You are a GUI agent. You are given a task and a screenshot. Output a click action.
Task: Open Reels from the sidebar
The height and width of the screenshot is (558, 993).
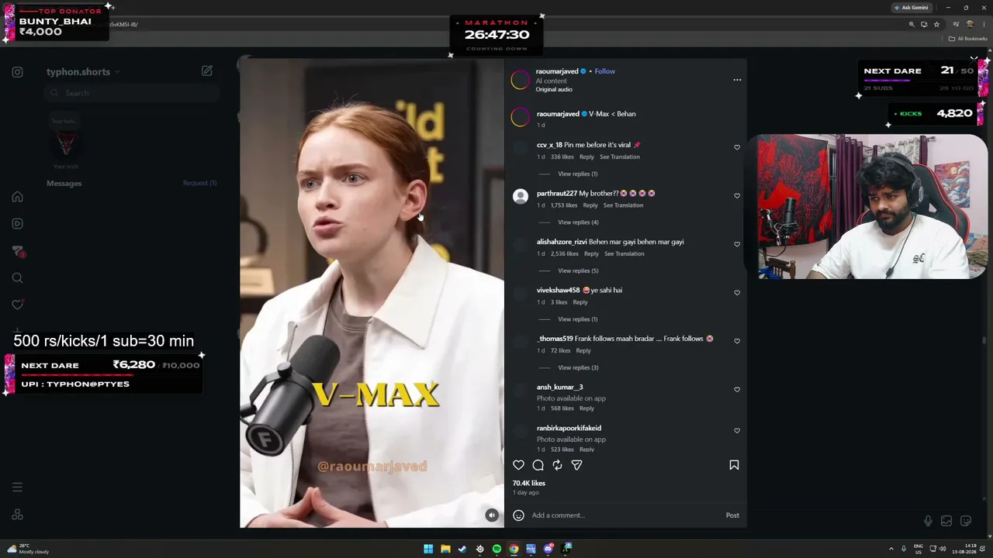(17, 224)
